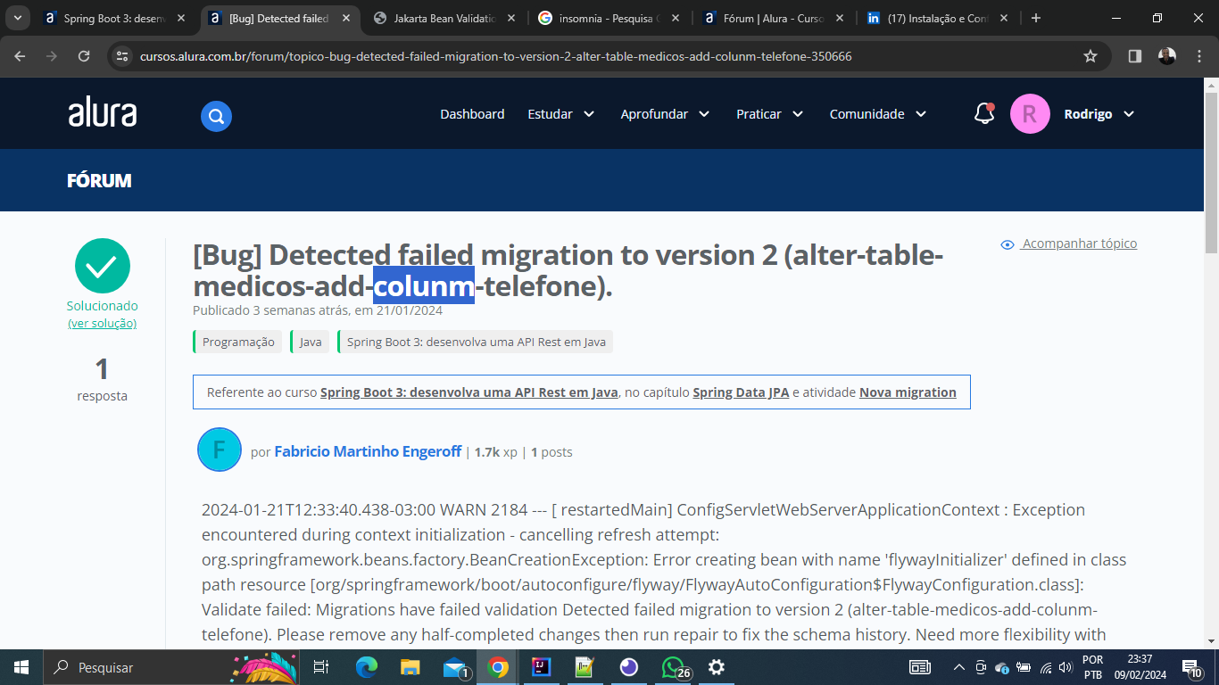Open the Chrome profile picture
This screenshot has width=1219, height=685.
[x=1167, y=56]
